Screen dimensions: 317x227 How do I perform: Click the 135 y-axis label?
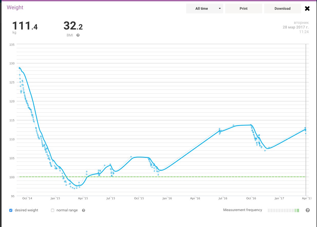pyautogui.click(x=13, y=44)
